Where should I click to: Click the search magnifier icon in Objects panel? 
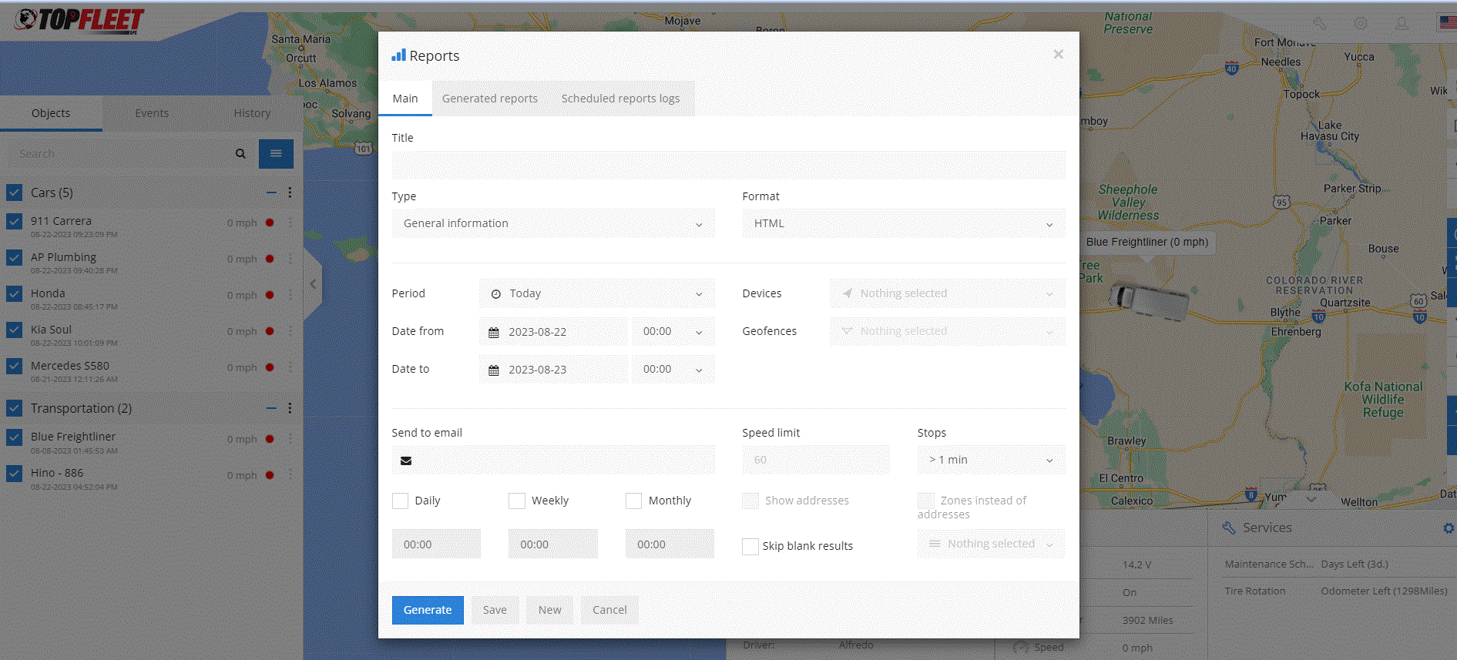[x=240, y=154]
